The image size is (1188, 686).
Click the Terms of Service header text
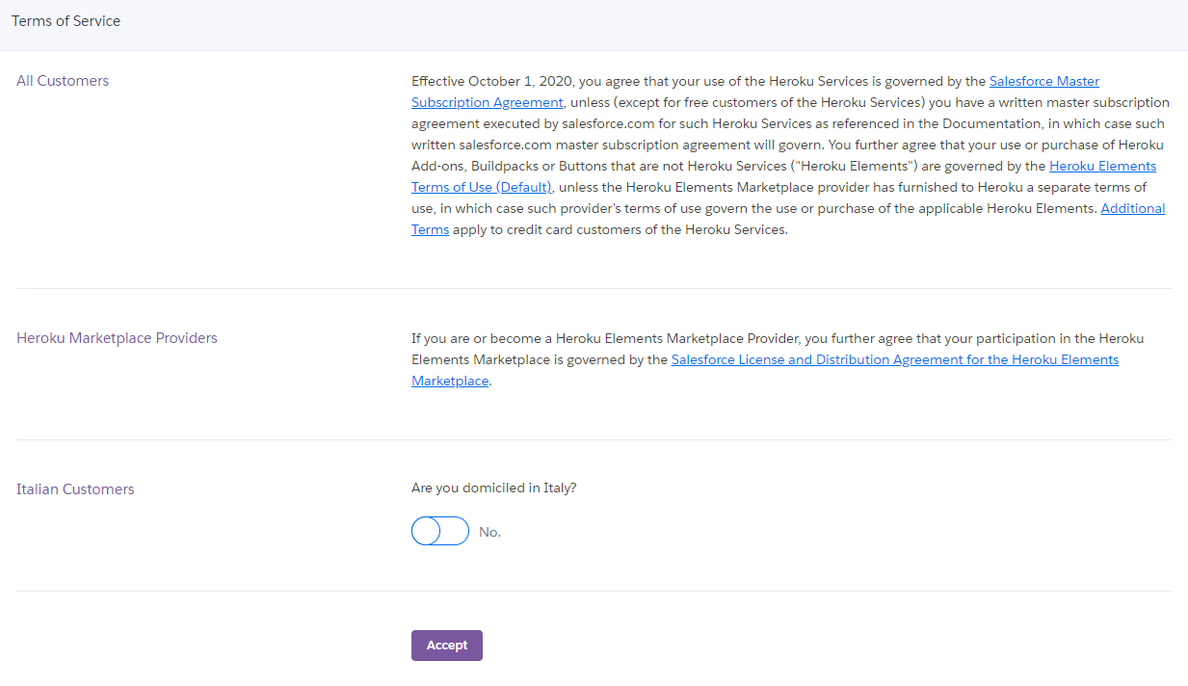click(66, 20)
